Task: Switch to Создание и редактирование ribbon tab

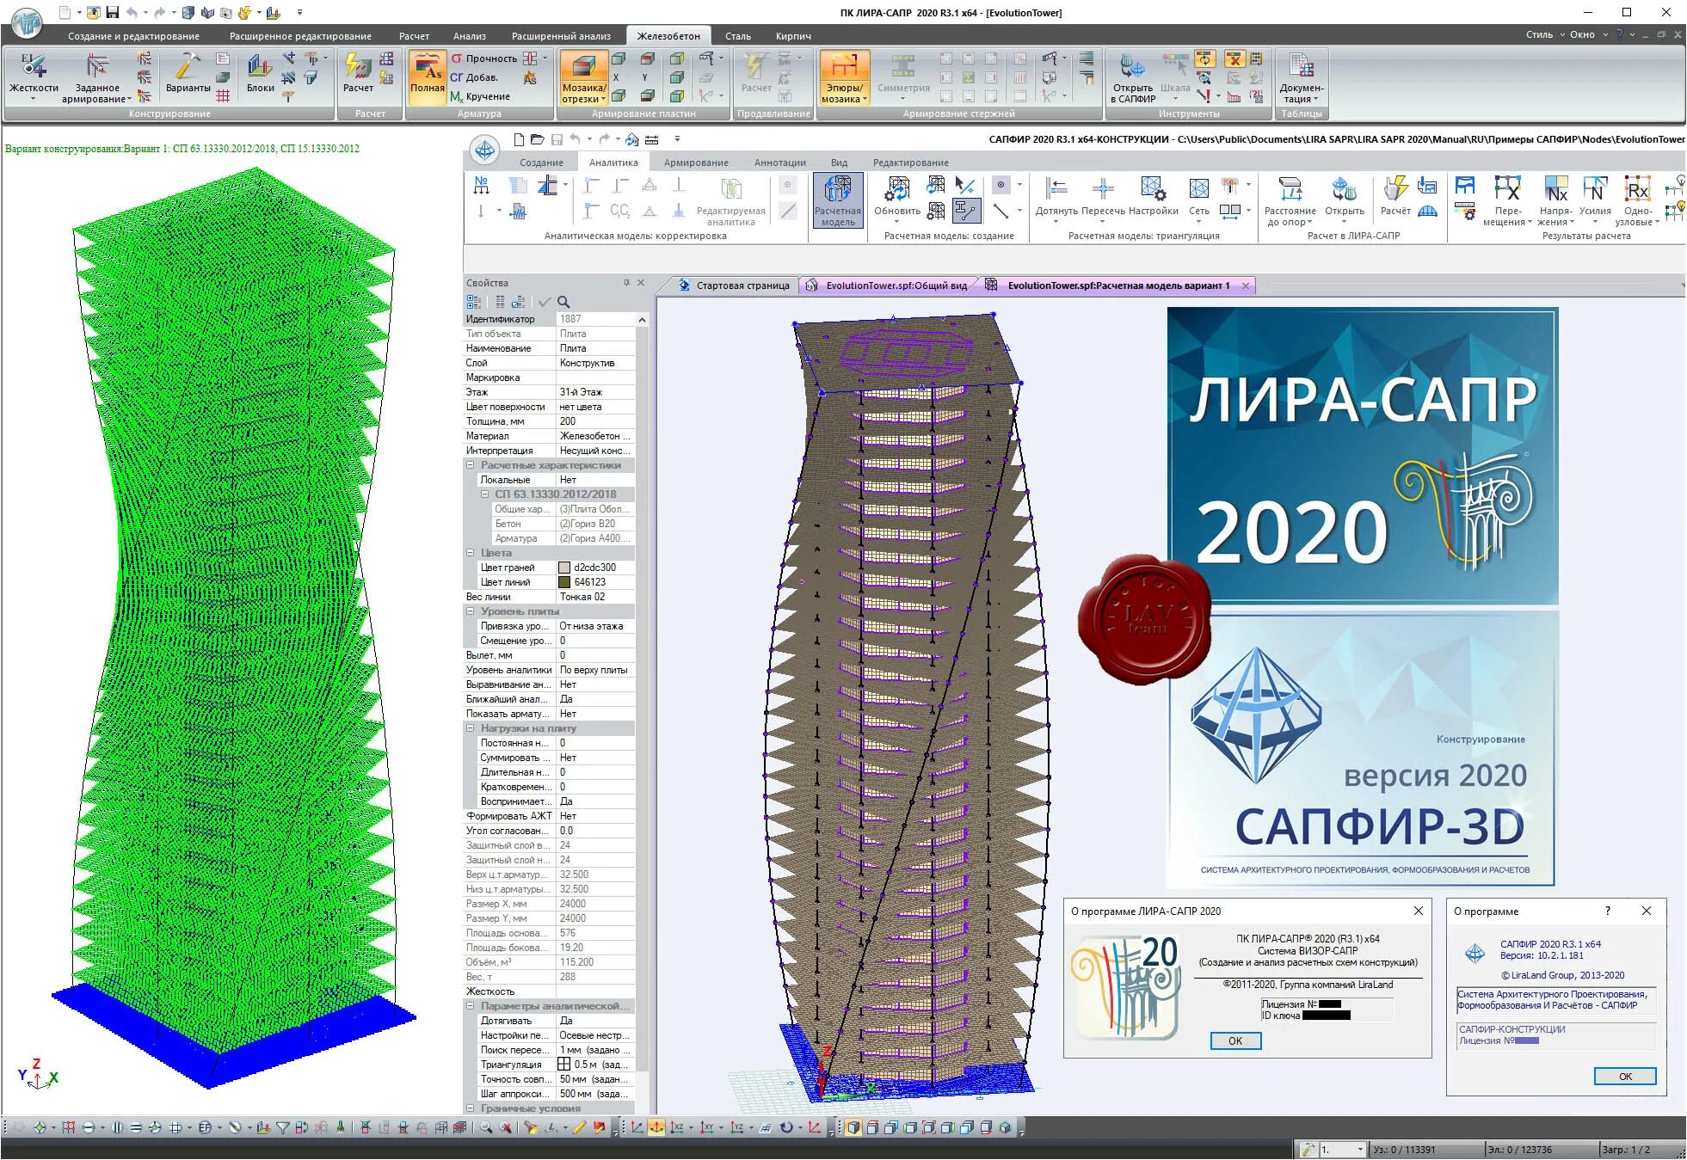Action: coord(133,36)
